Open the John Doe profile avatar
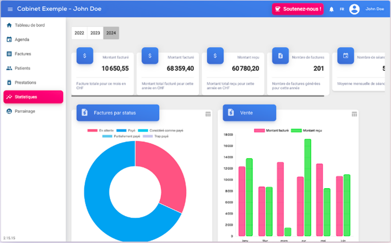Image resolution: width=391 pixels, height=243 pixels. (x=354, y=9)
